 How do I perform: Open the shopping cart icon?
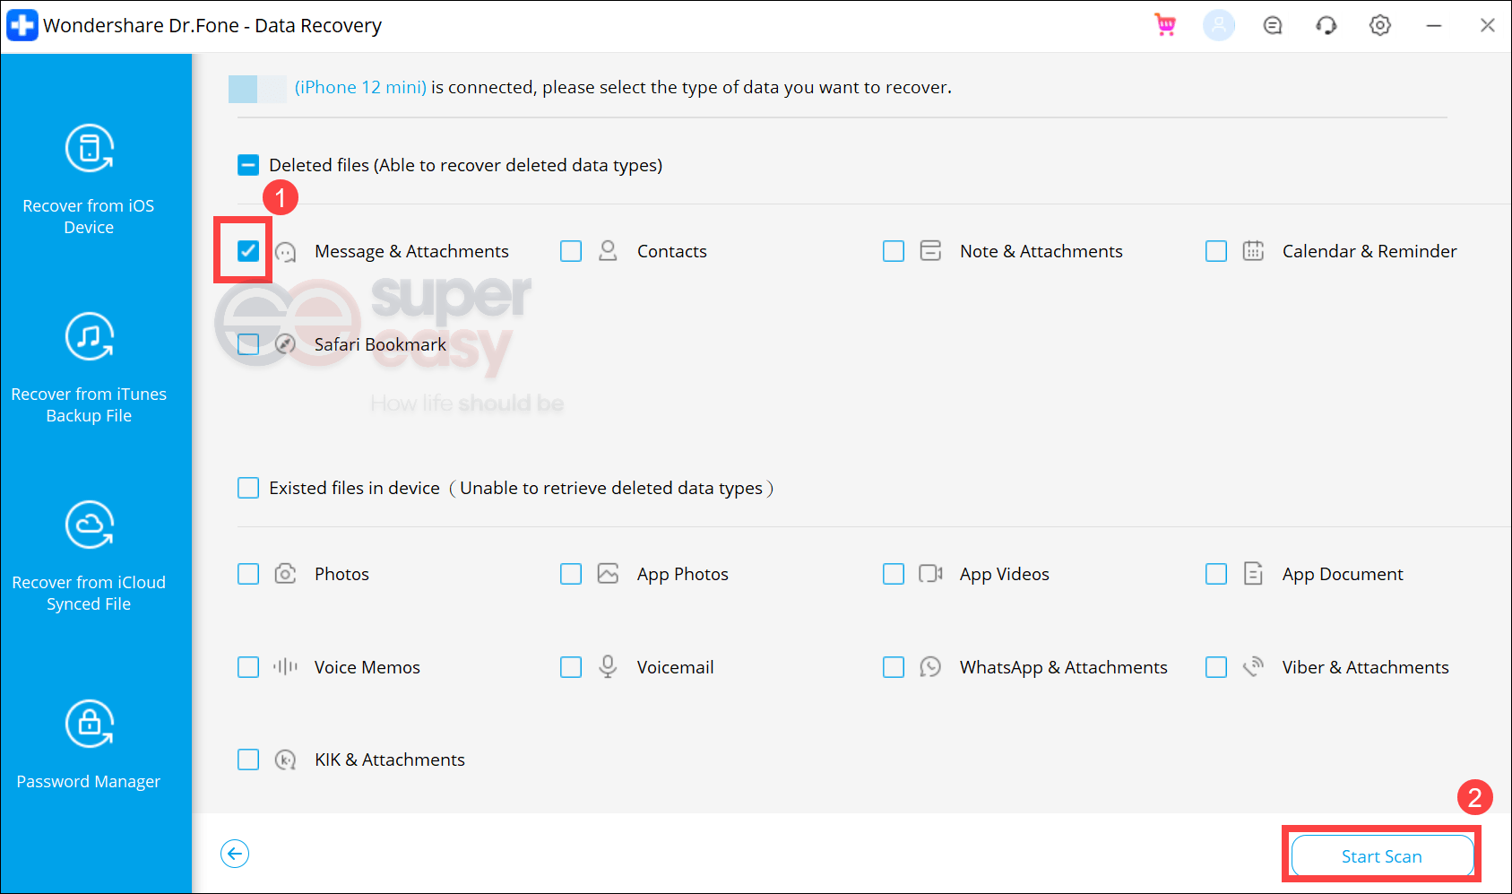(1165, 25)
